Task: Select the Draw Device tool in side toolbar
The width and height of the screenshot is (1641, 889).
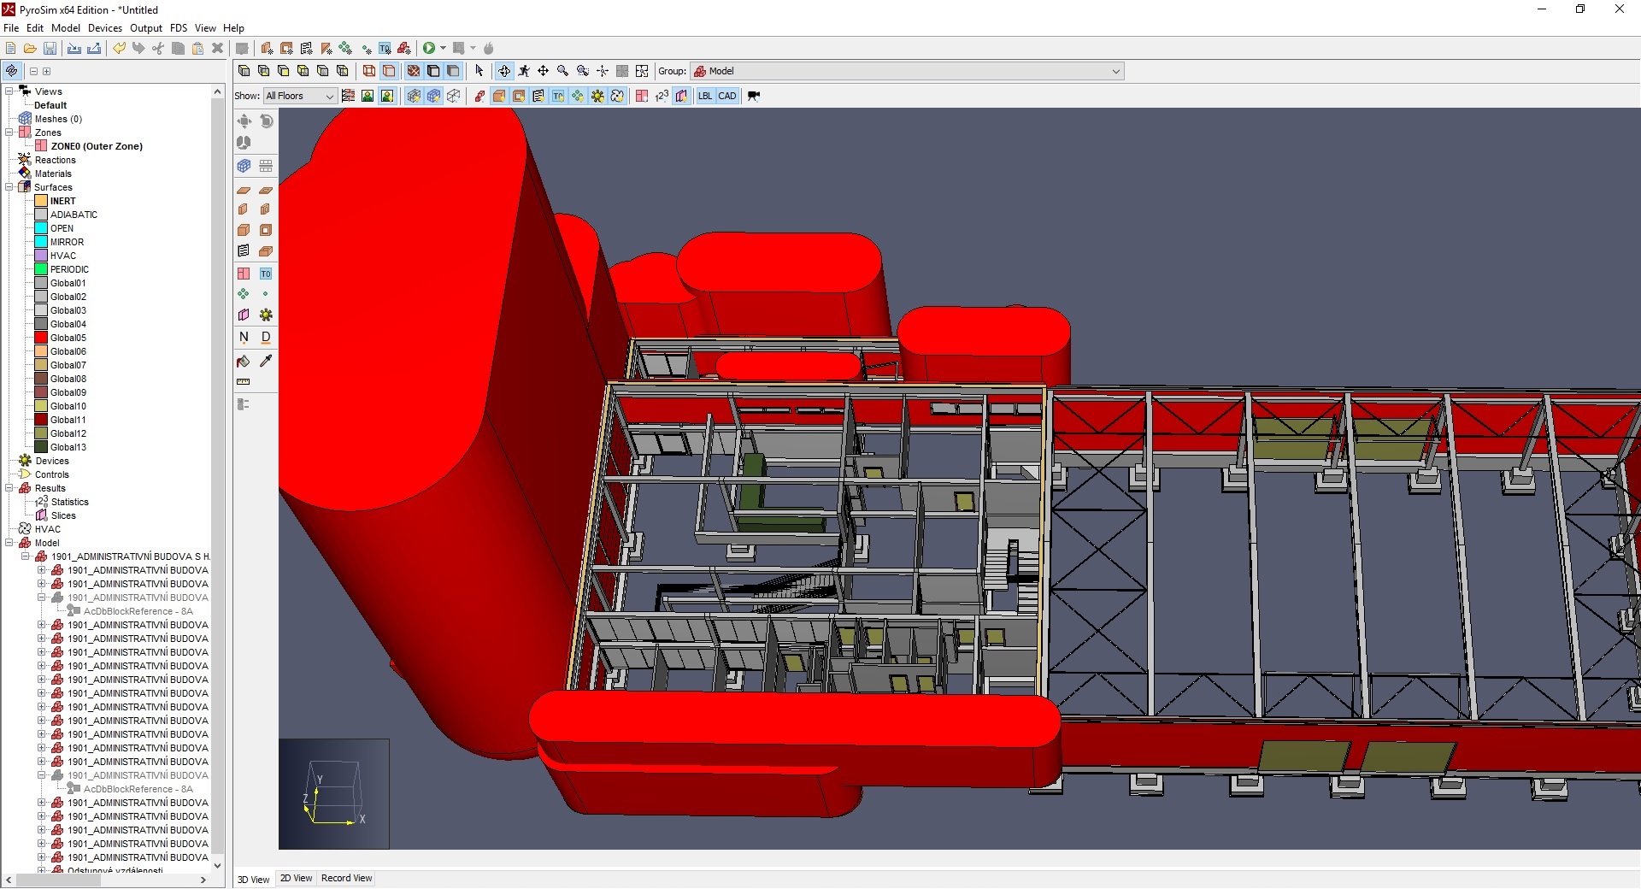Action: [x=266, y=315]
